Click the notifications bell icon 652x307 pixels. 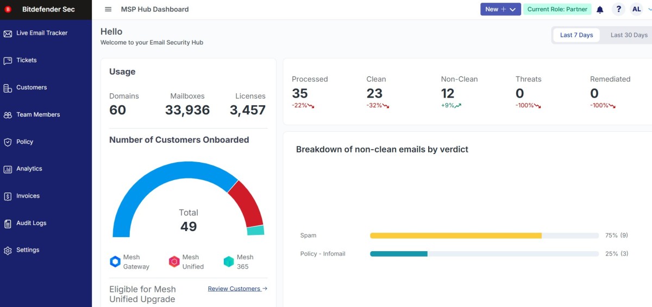(x=600, y=10)
